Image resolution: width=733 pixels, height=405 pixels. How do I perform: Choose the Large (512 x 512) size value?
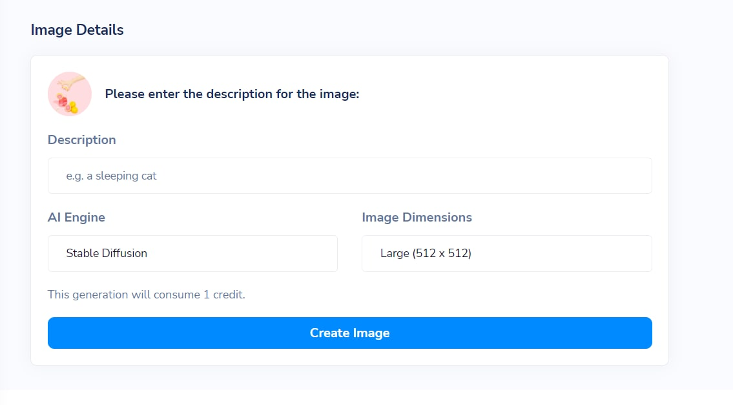click(x=426, y=253)
